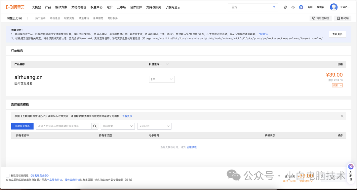Click the 持有者类型 column header
Image resolution: width=357 pixels, height=190 pixels.
[105, 136]
